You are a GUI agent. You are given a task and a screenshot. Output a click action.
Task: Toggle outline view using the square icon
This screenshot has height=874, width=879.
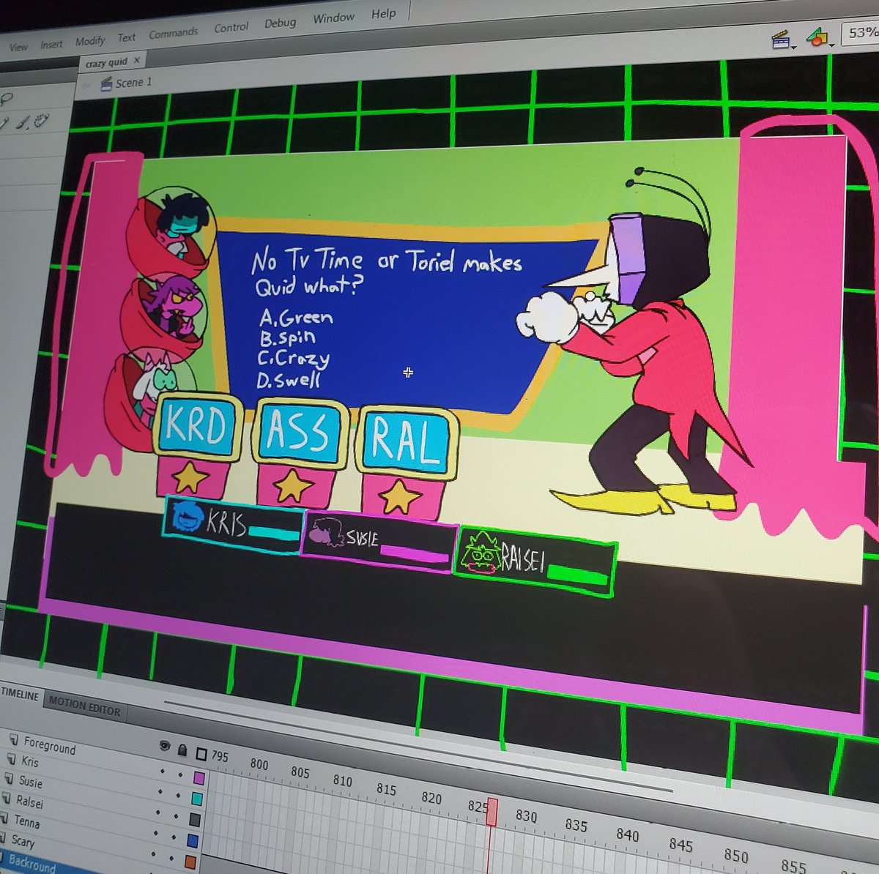[201, 754]
